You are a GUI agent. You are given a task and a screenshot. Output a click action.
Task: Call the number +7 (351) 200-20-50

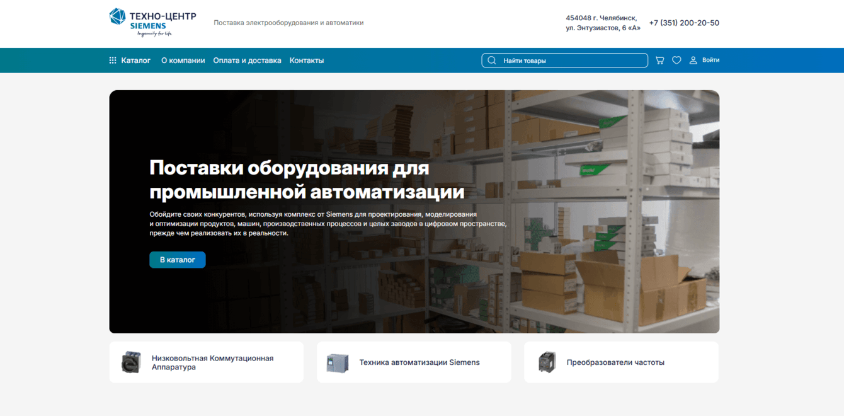pyautogui.click(x=684, y=23)
